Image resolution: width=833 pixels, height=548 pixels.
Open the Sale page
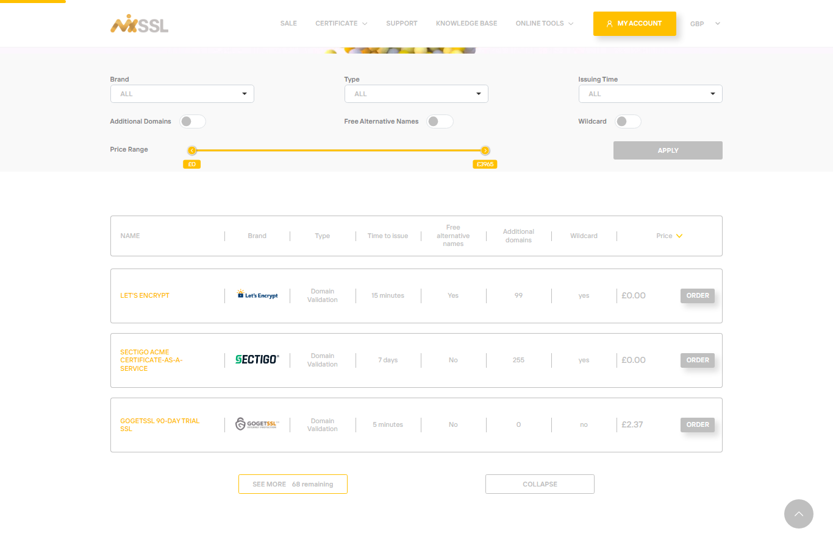point(288,24)
